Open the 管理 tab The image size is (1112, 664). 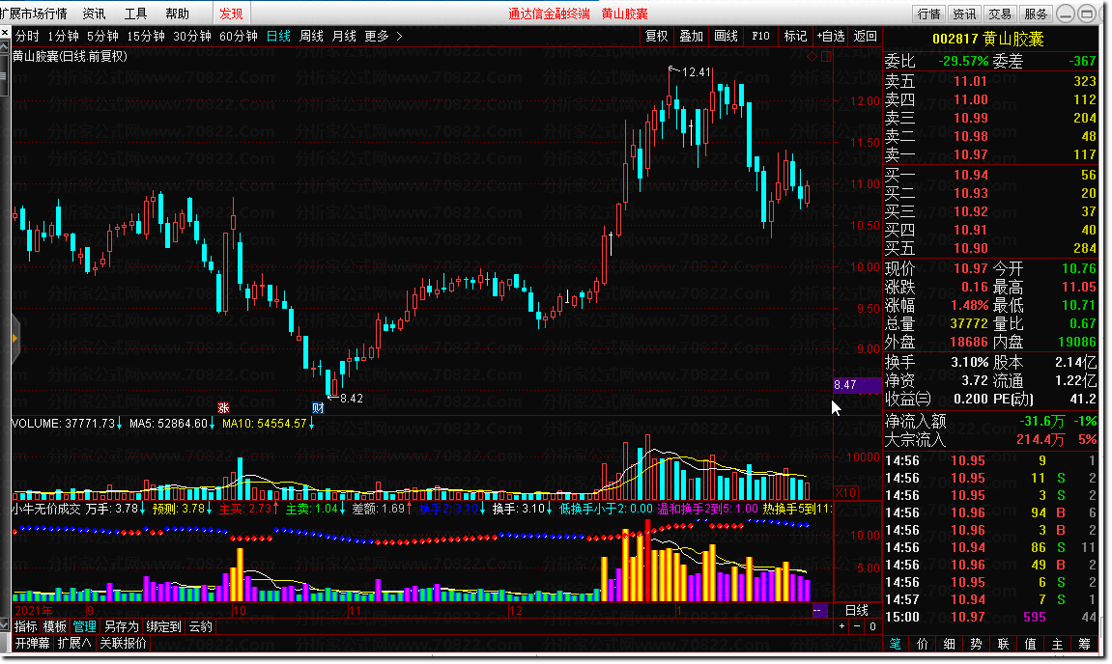point(84,626)
